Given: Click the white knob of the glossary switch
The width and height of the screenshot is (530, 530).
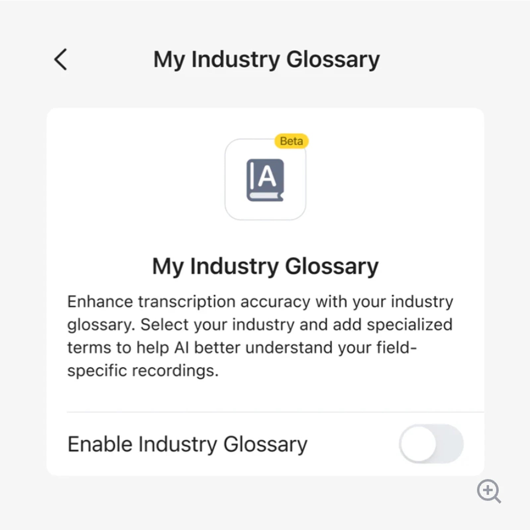Looking at the screenshot, I should 418,444.
